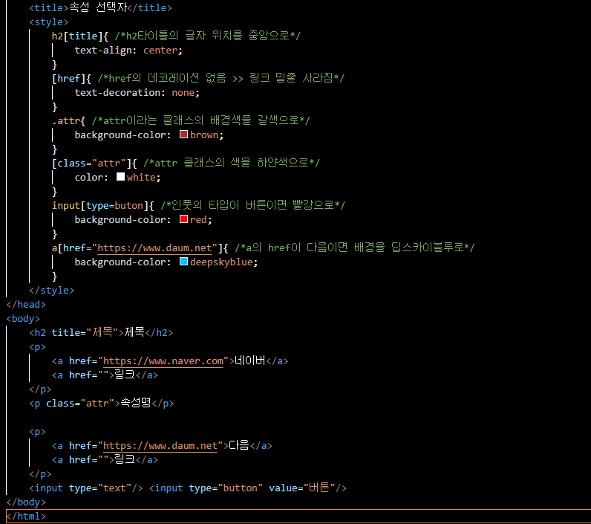The image size is (591, 524).
Task: Click the red color swatch
Action: click(x=183, y=219)
